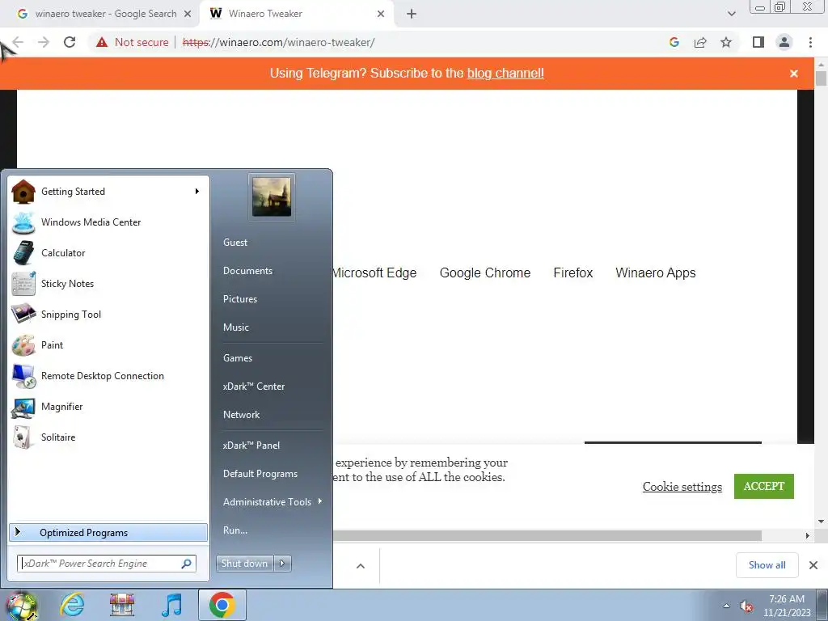Close the Winaero Tweaker tab
Image resolution: width=828 pixels, height=621 pixels.
point(381,14)
